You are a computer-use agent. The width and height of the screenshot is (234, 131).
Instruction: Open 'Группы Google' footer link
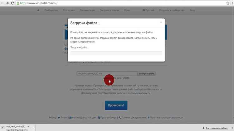coord(107,118)
